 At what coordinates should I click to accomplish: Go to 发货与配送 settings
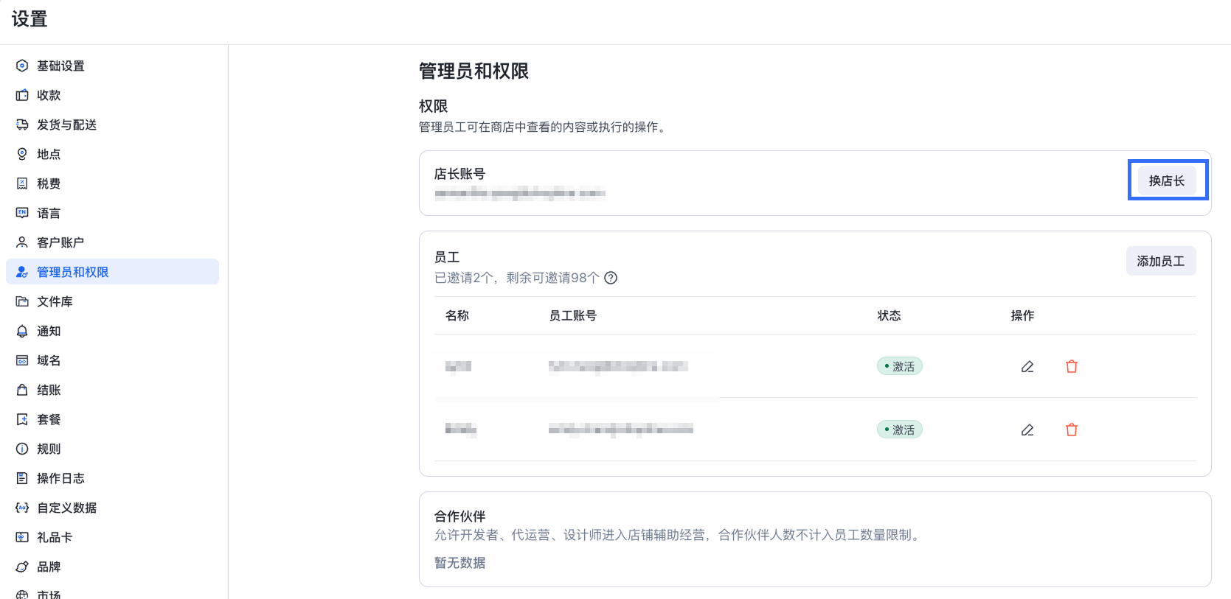point(66,125)
